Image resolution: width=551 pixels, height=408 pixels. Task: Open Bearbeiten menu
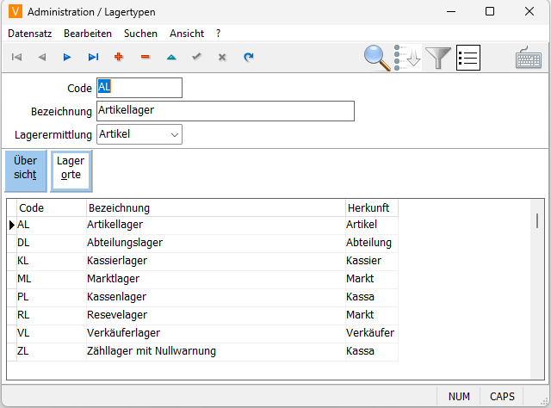tap(88, 34)
